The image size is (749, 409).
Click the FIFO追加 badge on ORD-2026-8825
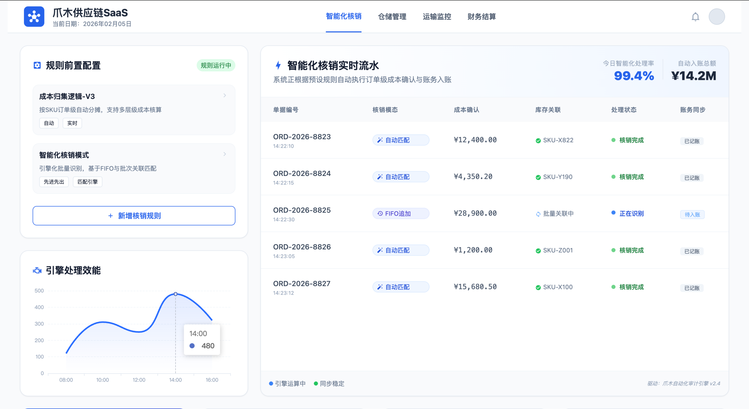(x=400, y=213)
